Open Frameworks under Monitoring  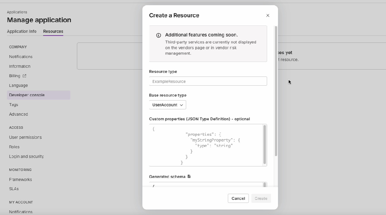pyautogui.click(x=20, y=179)
